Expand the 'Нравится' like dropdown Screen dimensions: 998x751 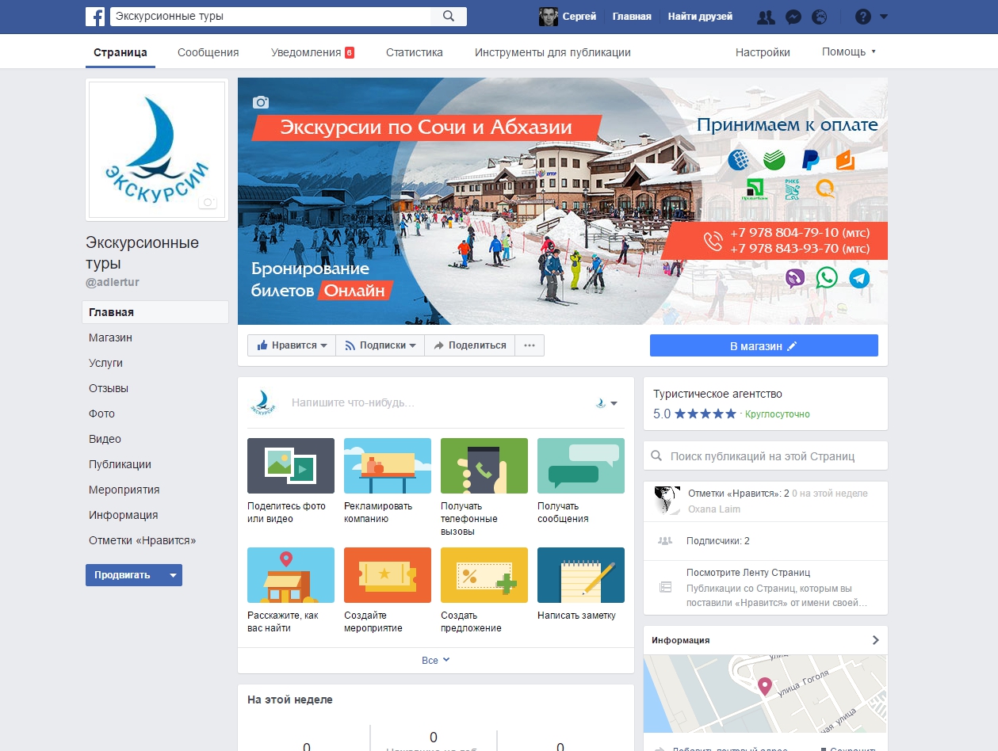pos(291,345)
